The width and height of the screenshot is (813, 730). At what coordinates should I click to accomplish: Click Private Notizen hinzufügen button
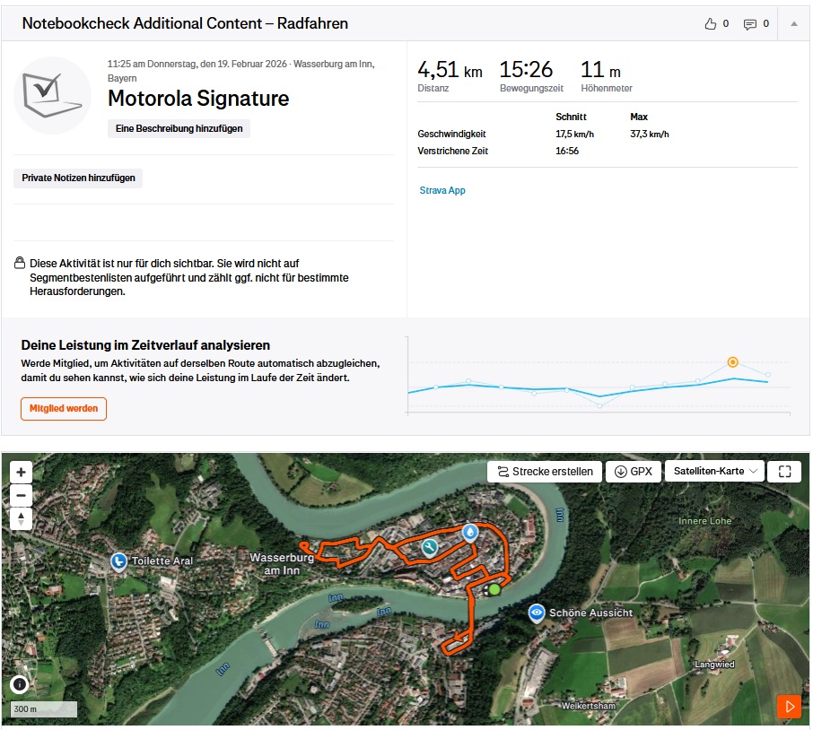[x=78, y=178]
